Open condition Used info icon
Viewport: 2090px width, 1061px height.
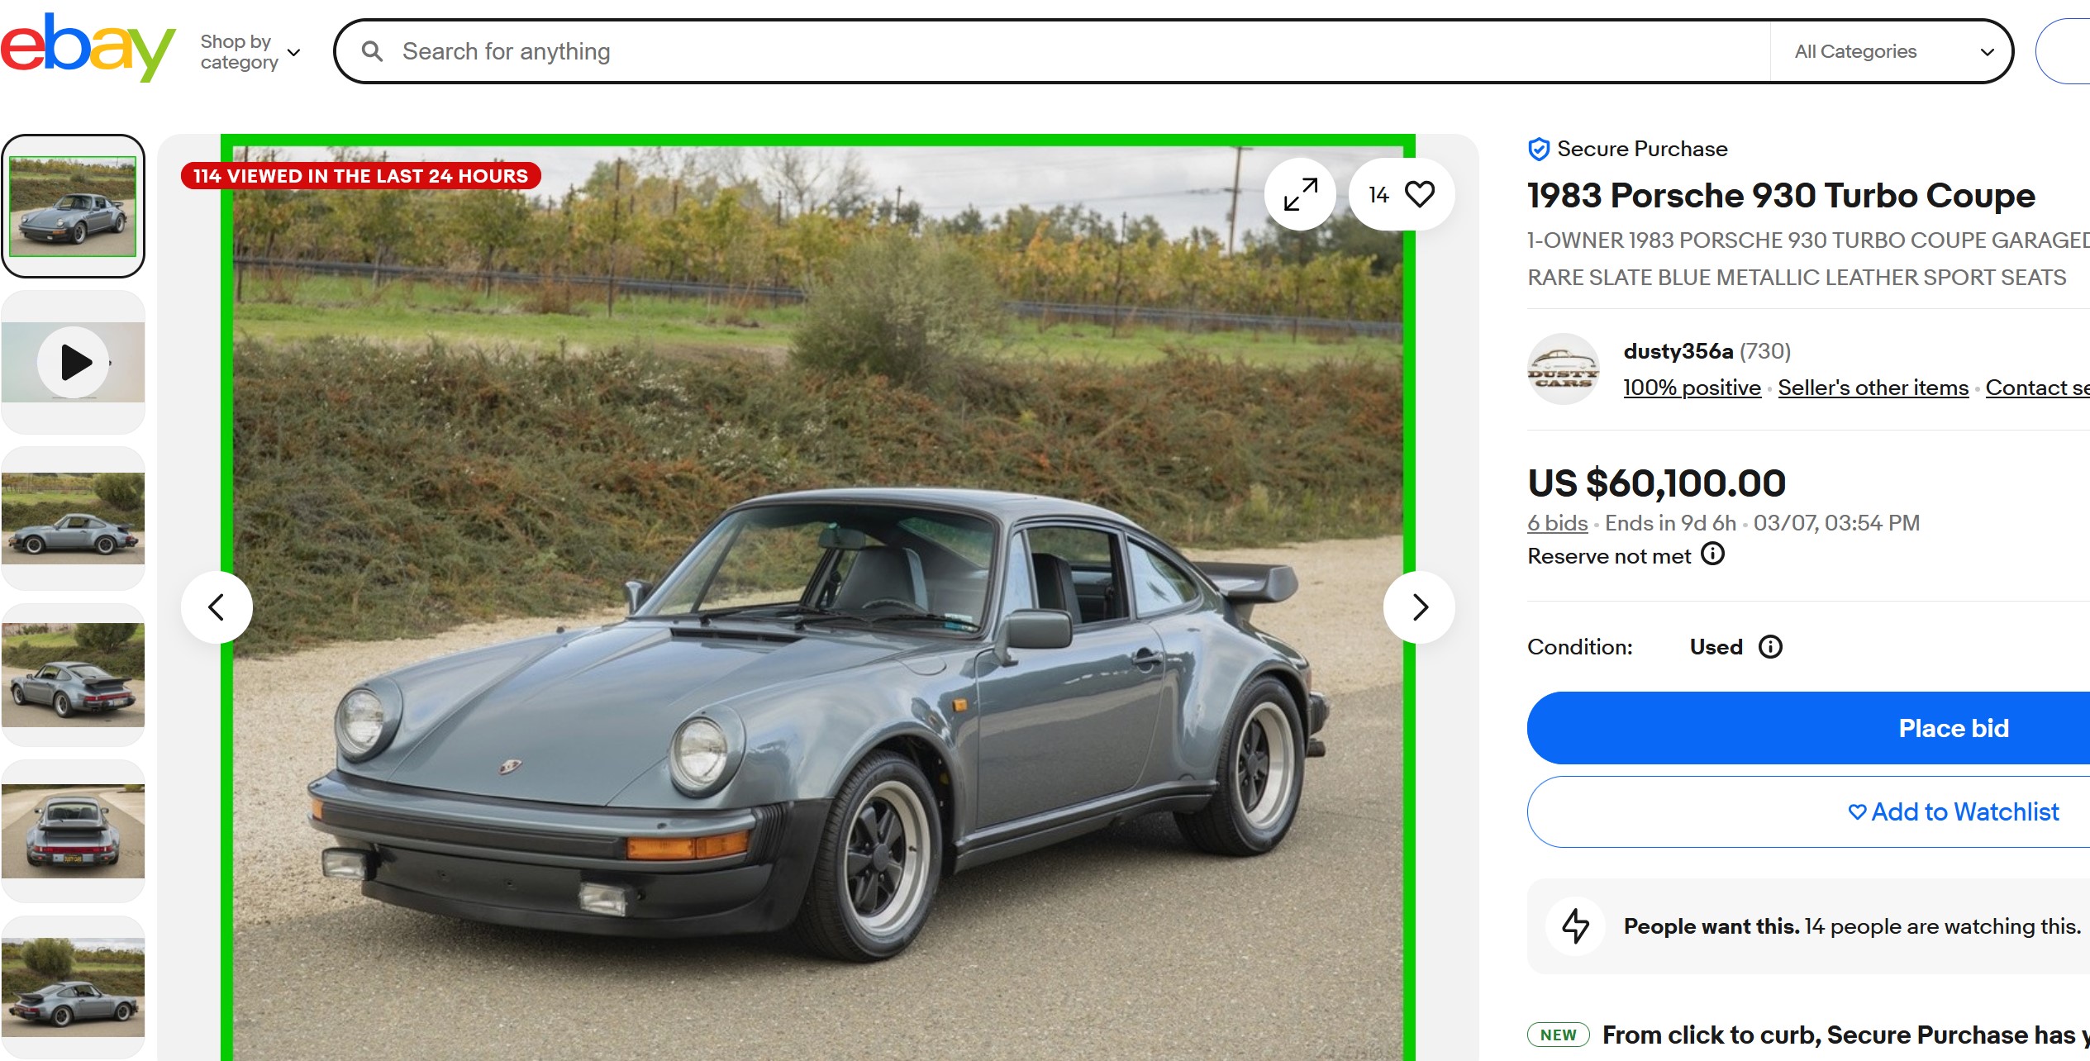point(1770,647)
